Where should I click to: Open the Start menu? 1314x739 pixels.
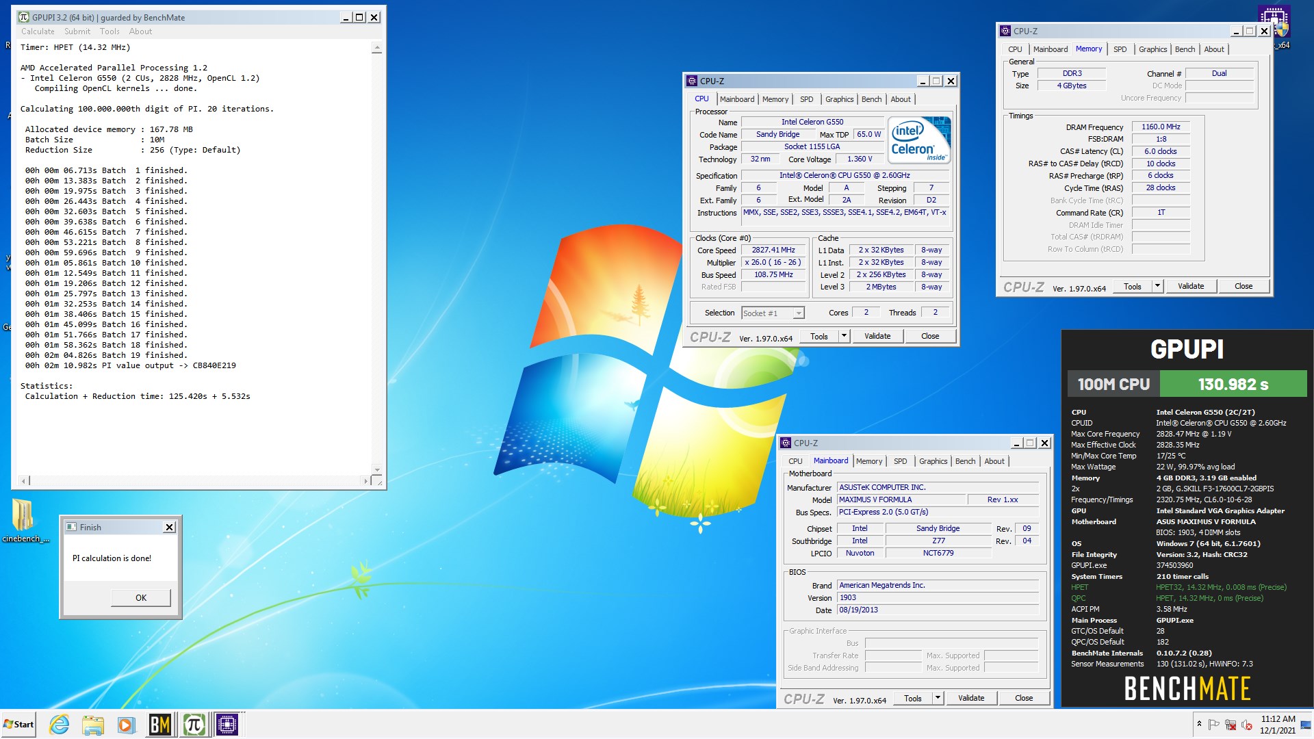click(x=18, y=724)
